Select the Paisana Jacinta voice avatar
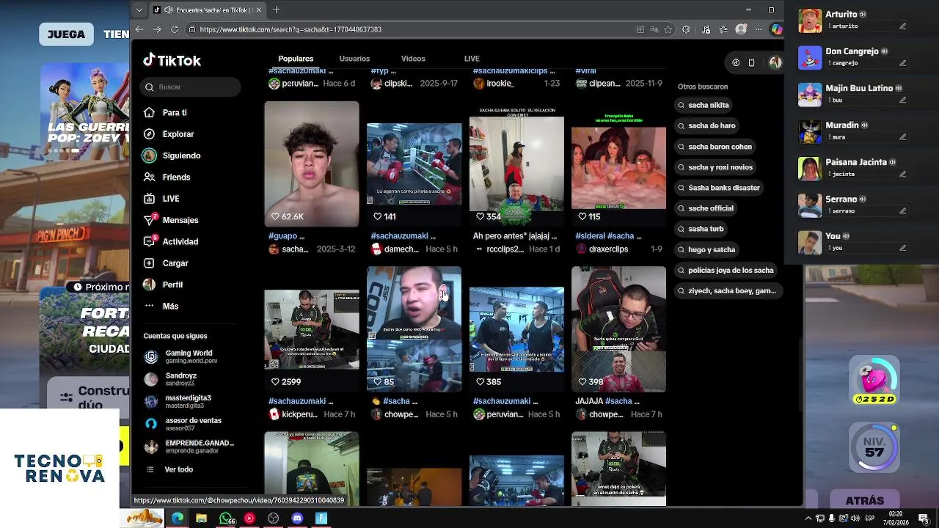Screen dimensions: 939x528 click(810, 168)
